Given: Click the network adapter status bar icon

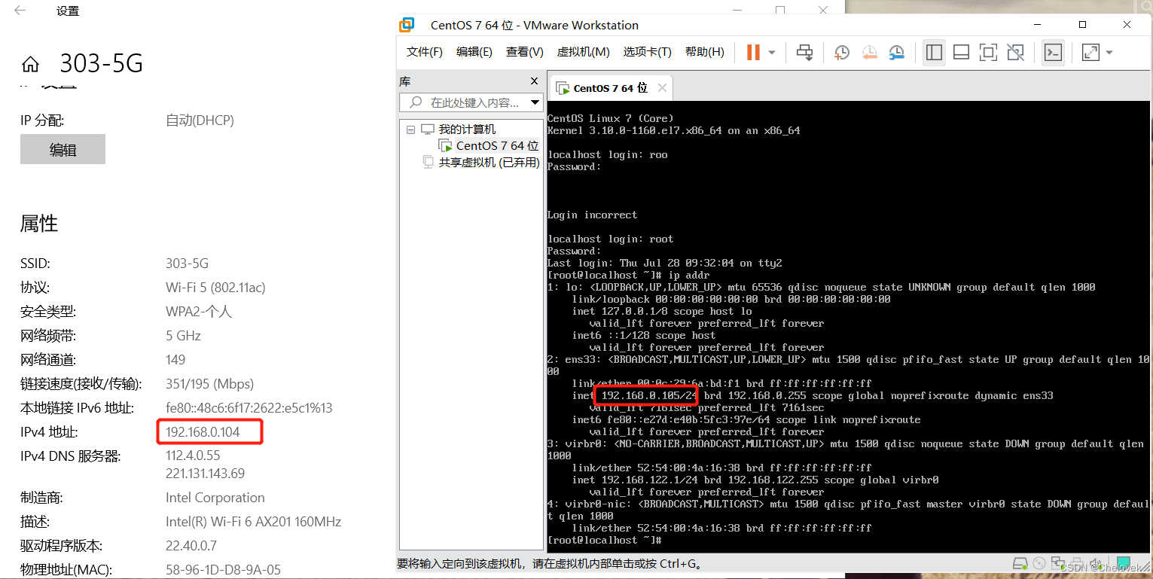Looking at the screenshot, I should tap(1057, 563).
